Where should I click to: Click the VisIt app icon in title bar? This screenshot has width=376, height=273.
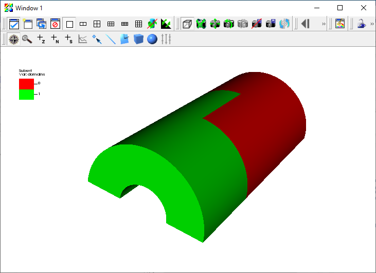8,8
